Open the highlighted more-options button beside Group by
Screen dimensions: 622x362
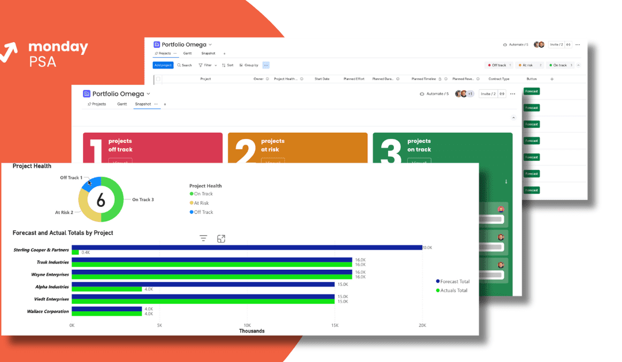coord(266,65)
